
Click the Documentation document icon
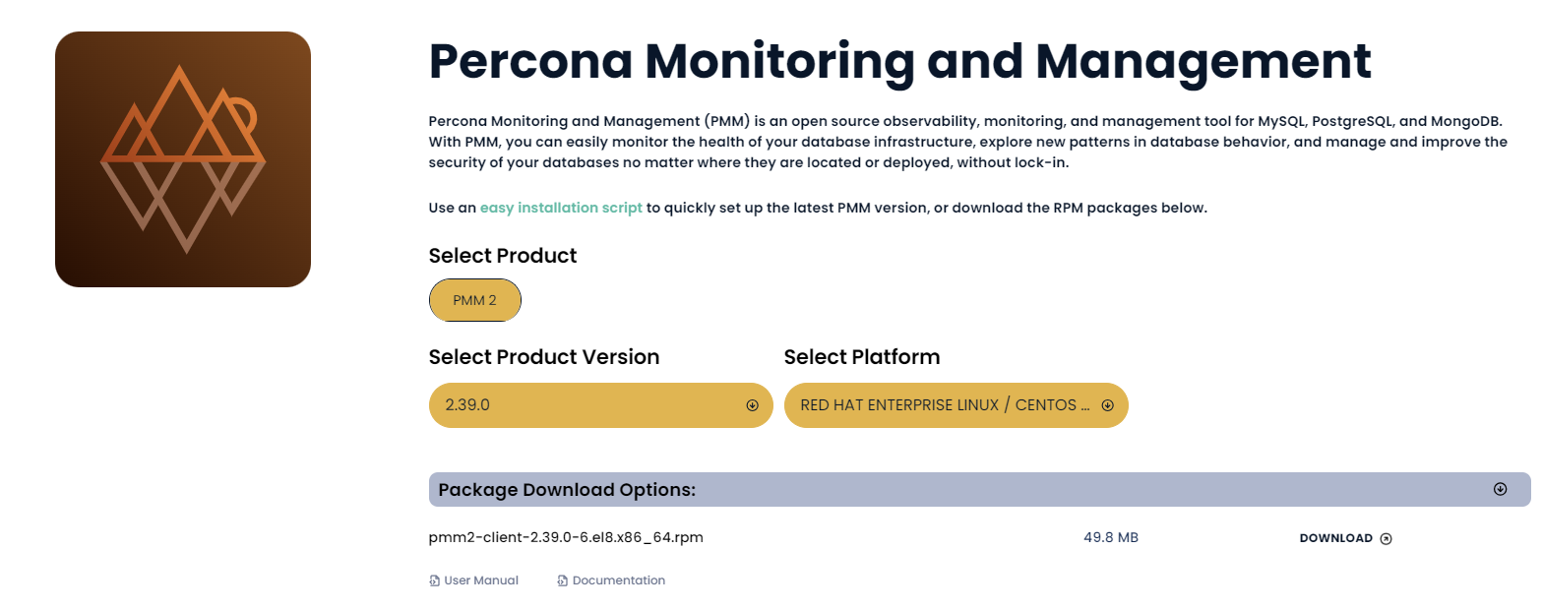[562, 580]
